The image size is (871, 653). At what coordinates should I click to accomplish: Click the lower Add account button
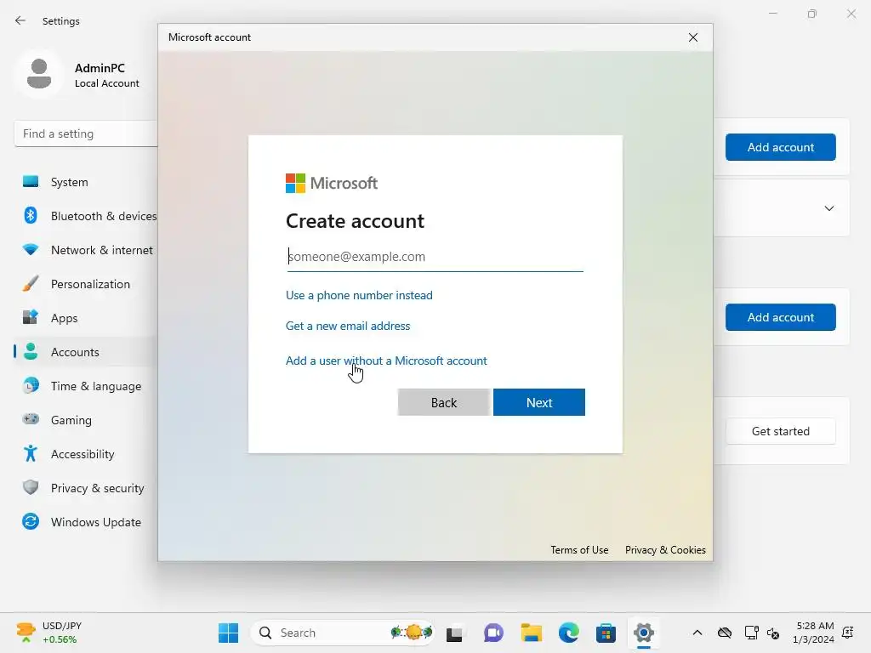tap(781, 317)
